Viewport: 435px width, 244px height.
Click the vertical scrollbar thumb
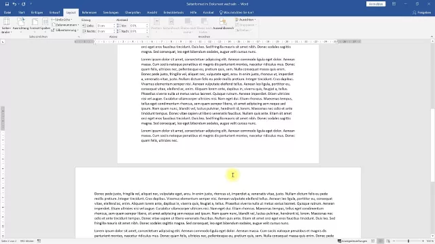click(432, 145)
